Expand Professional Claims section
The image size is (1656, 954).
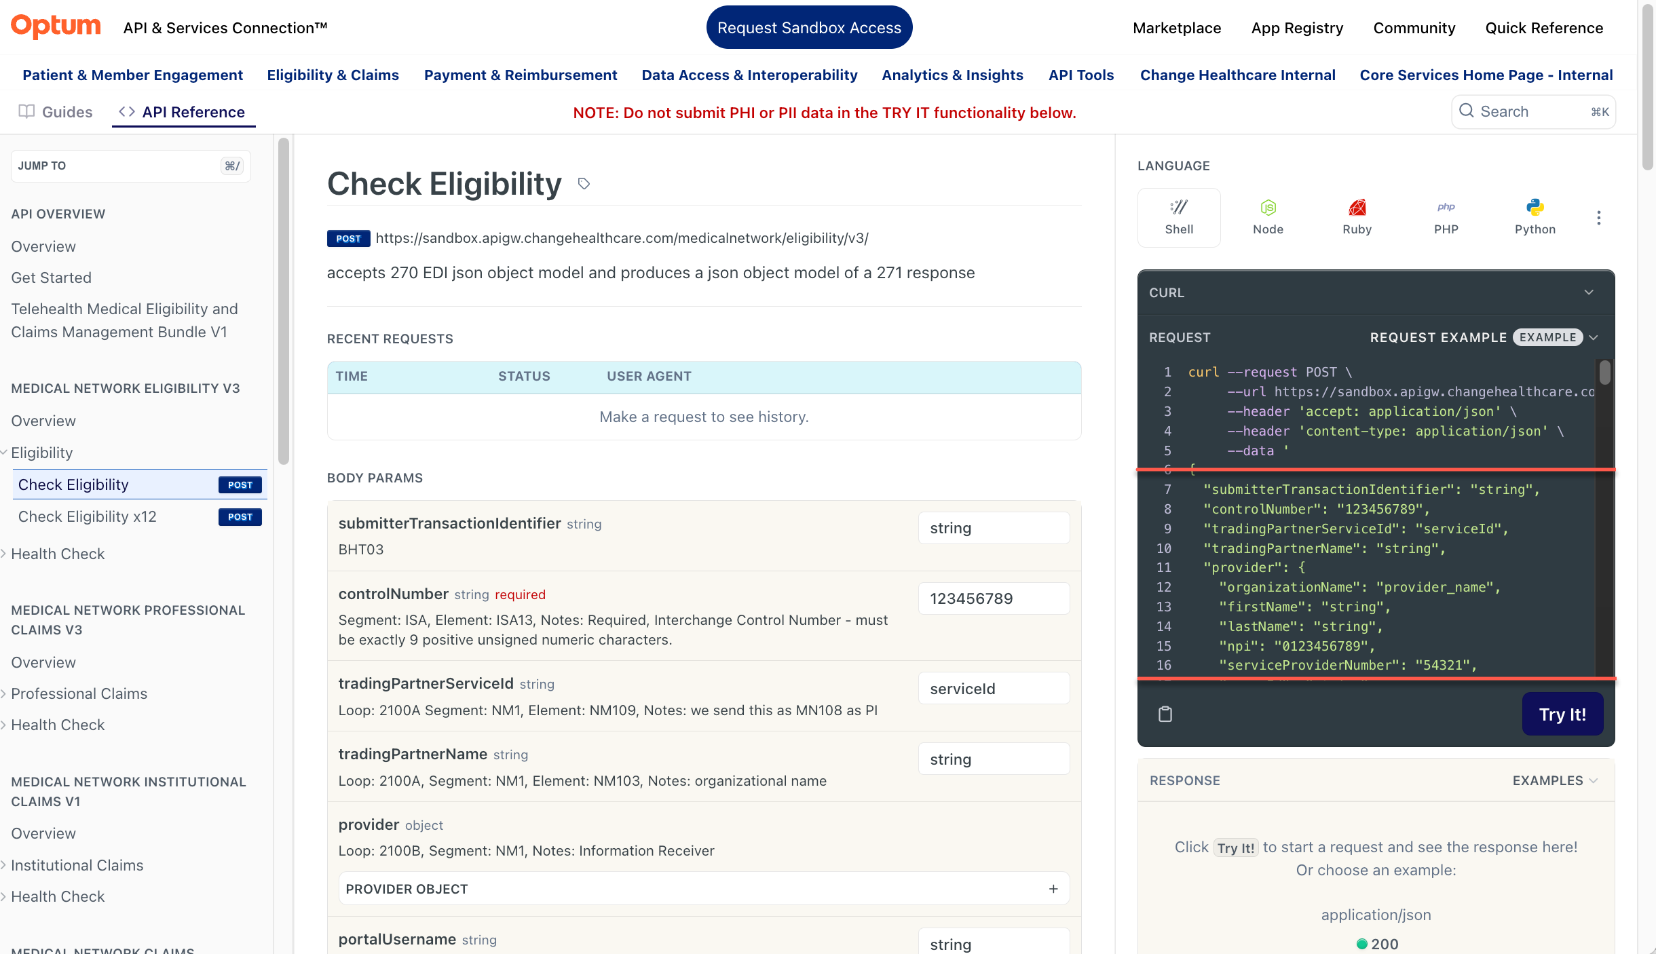click(x=4, y=693)
